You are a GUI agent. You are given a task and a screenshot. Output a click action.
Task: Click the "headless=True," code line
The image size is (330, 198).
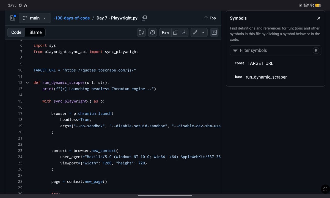(x=76, y=120)
